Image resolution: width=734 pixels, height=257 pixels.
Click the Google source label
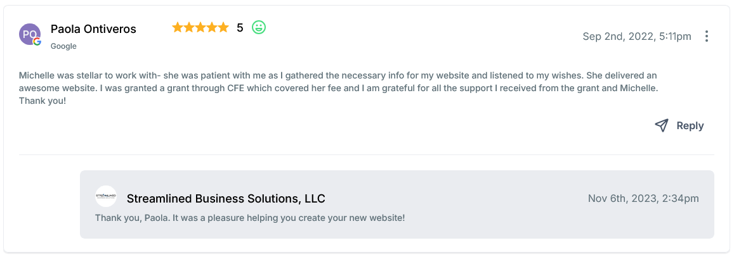(x=63, y=46)
